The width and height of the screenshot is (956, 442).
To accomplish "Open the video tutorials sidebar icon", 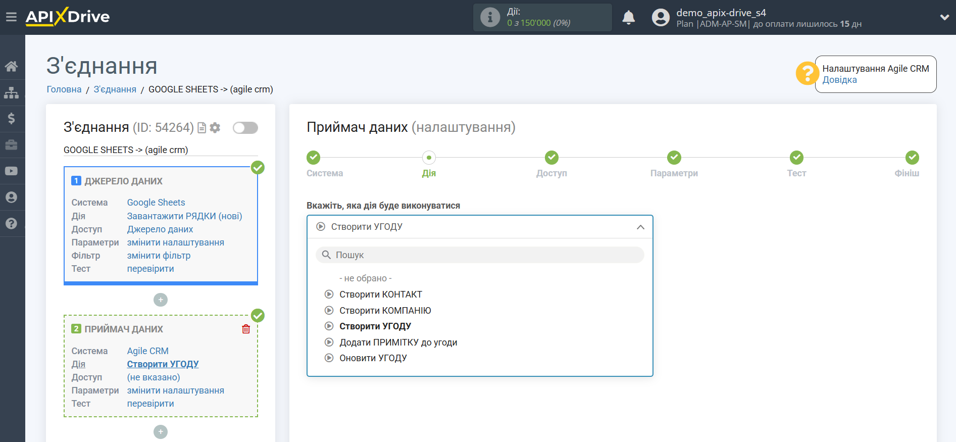I will pos(11,171).
